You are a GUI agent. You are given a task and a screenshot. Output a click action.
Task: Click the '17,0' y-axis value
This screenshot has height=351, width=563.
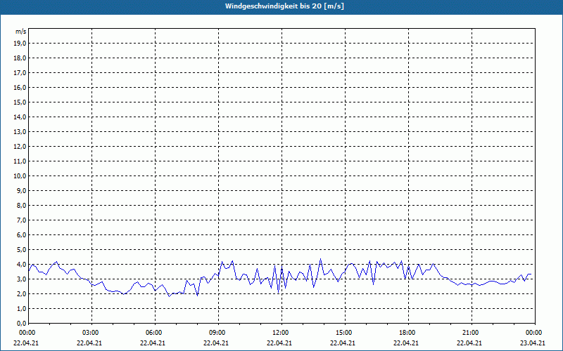tap(20, 73)
